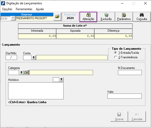Open the Ferramentas menu
Screen dimensions: 152x128
click(x=24, y=9)
